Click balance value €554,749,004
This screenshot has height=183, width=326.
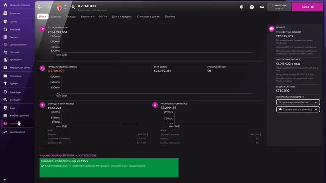[x=58, y=32]
